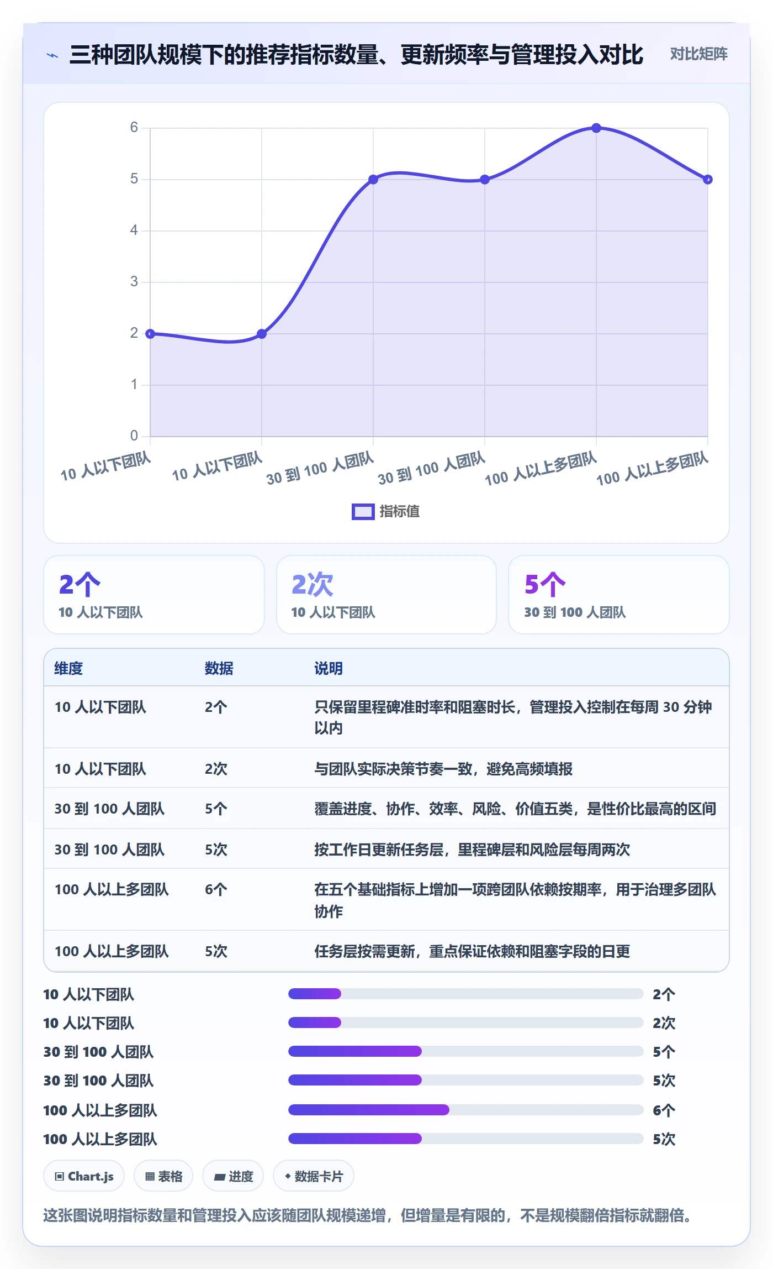Click the chart's peak data point at value 6

tap(596, 128)
